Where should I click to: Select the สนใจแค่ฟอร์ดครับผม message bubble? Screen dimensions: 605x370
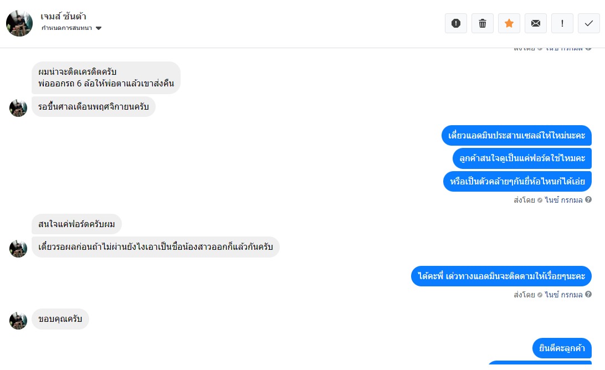pos(76,224)
